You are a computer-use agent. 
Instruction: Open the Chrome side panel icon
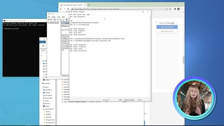click(175, 9)
